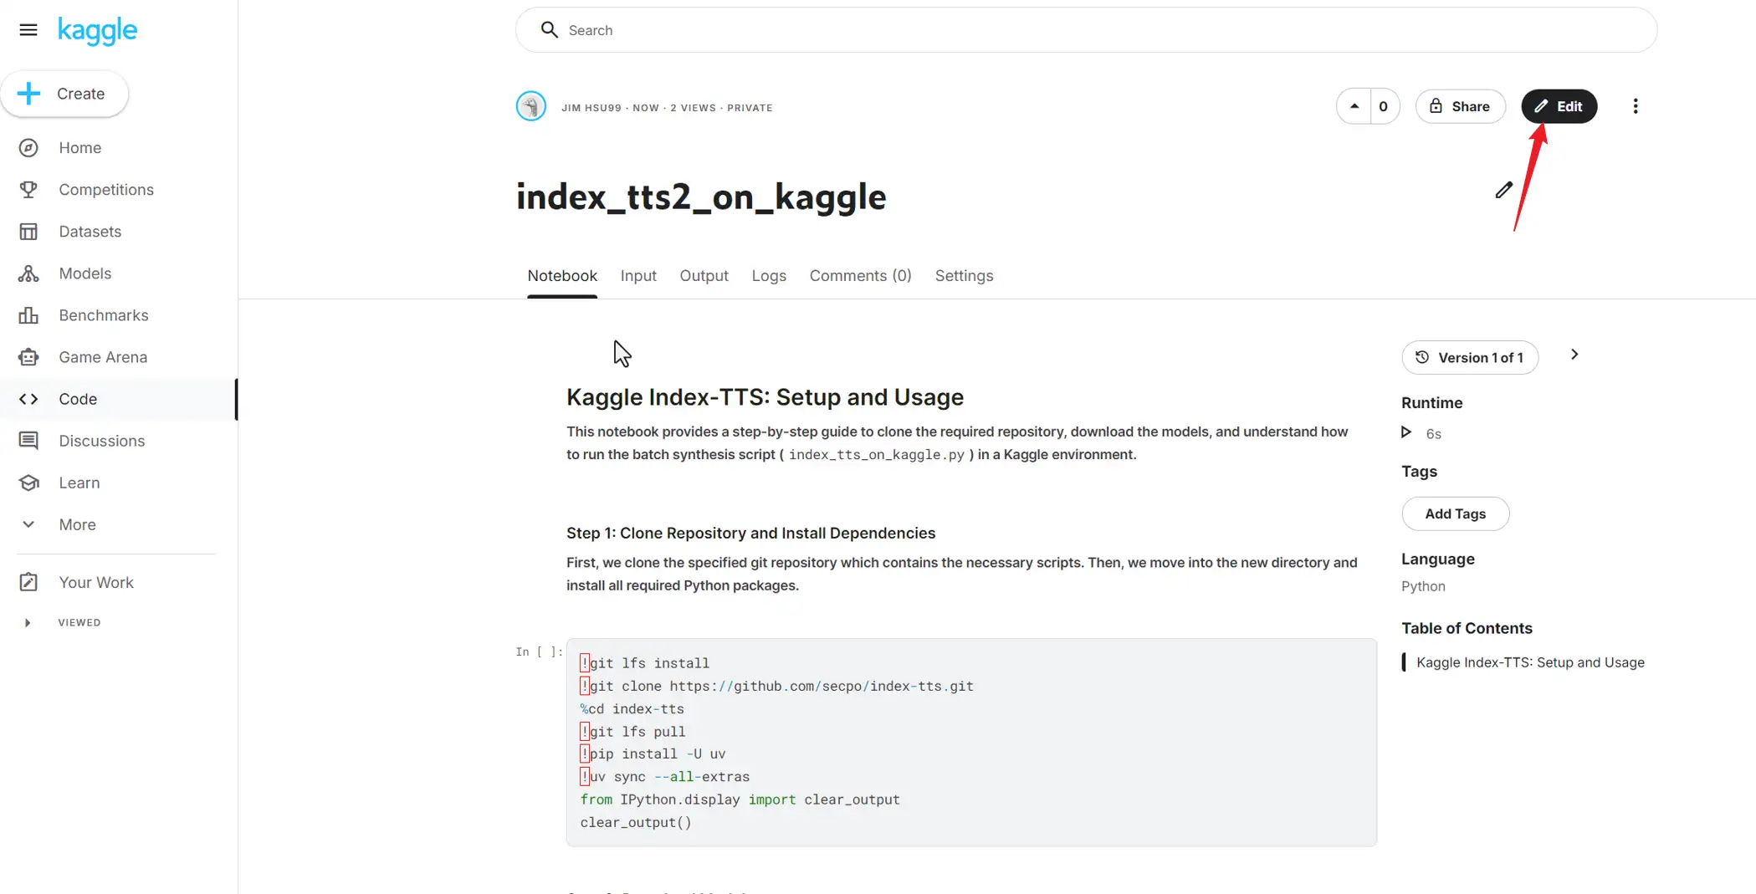
Task: Click the Add Tags button
Action: pyautogui.click(x=1455, y=513)
